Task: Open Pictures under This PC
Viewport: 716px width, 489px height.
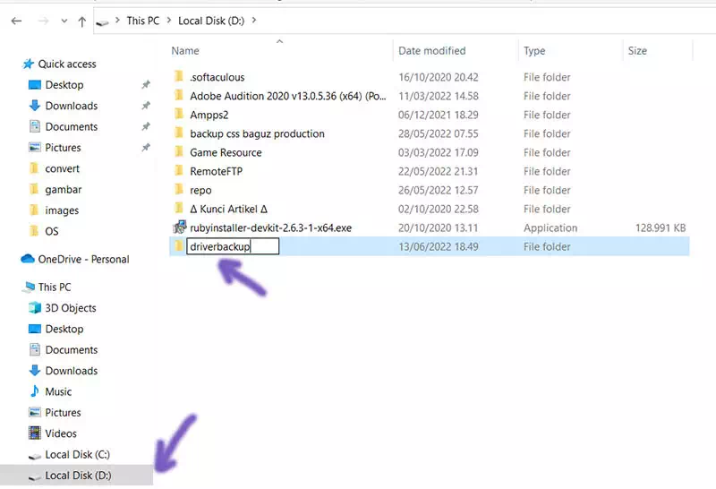Action: (x=63, y=413)
